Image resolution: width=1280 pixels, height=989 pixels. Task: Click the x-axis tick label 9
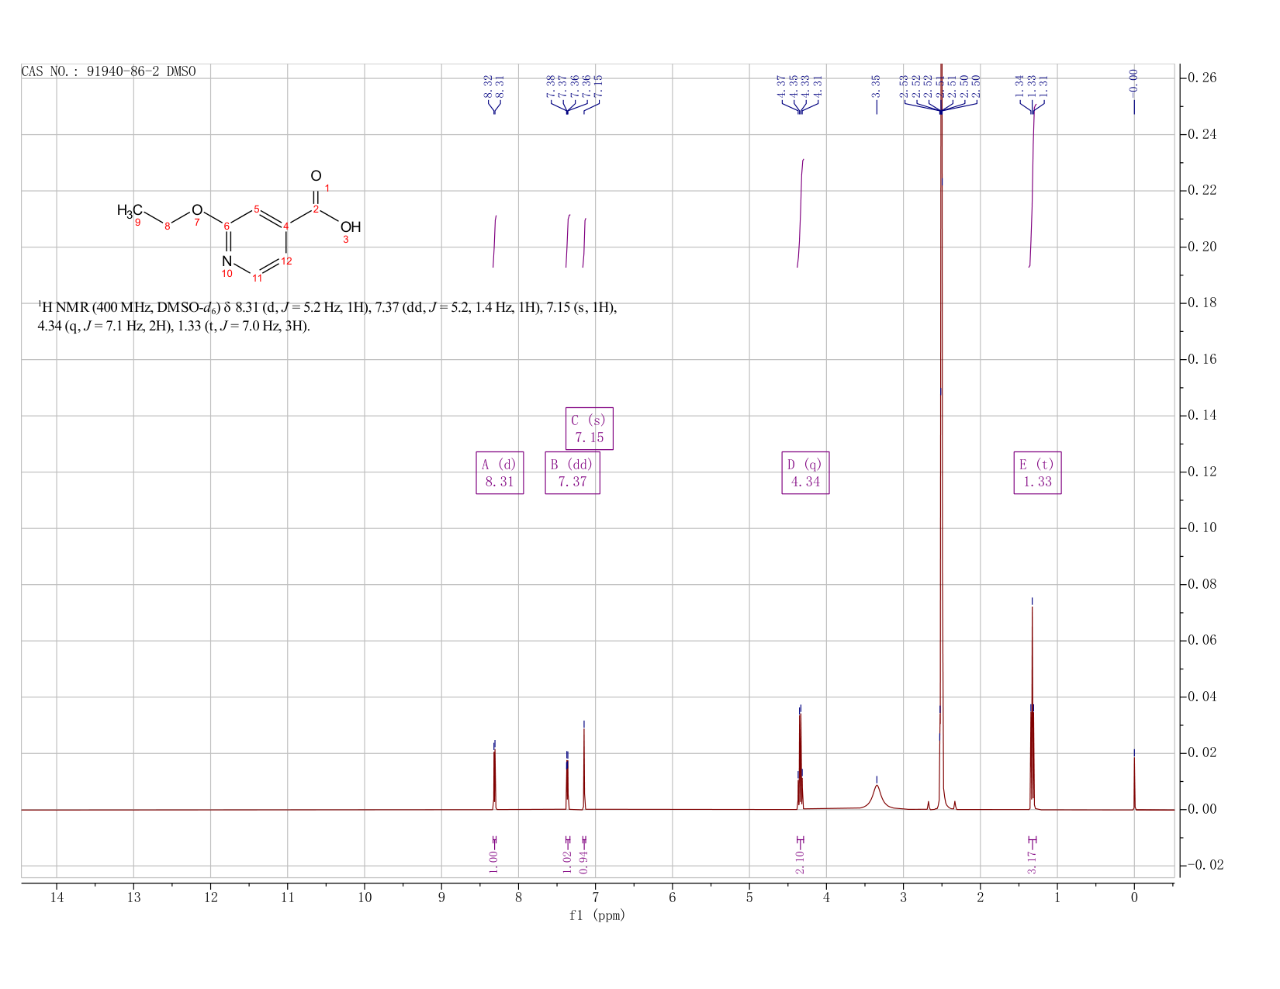(x=441, y=897)
